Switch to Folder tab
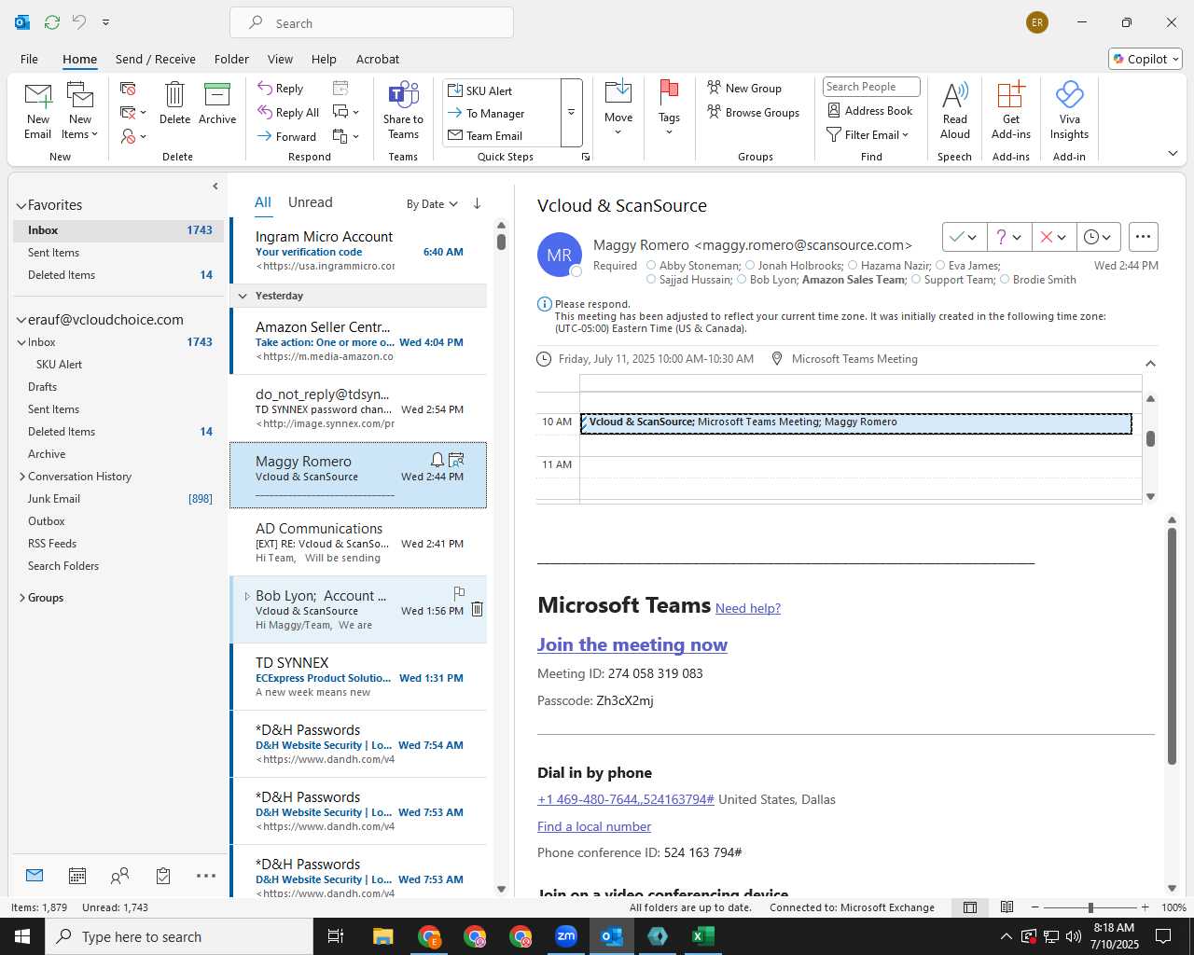1194x955 pixels. (231, 59)
